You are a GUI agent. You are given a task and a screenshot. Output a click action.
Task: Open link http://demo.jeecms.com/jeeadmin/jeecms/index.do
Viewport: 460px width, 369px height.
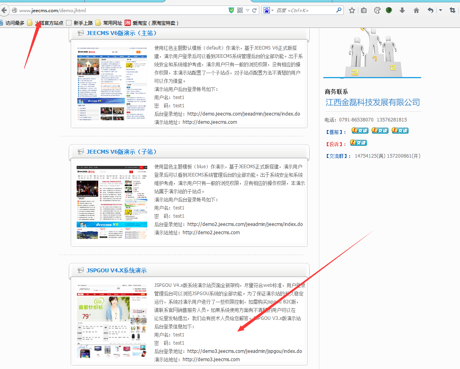coord(244,114)
